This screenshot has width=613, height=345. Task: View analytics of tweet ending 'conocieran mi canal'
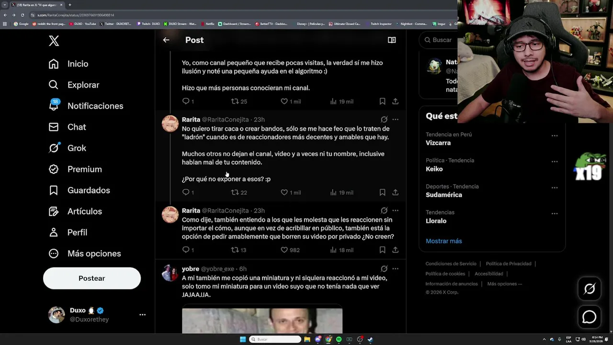pyautogui.click(x=342, y=101)
